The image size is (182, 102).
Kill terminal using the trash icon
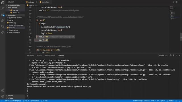point(173,56)
